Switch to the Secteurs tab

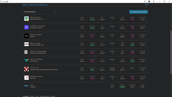pos(26,96)
